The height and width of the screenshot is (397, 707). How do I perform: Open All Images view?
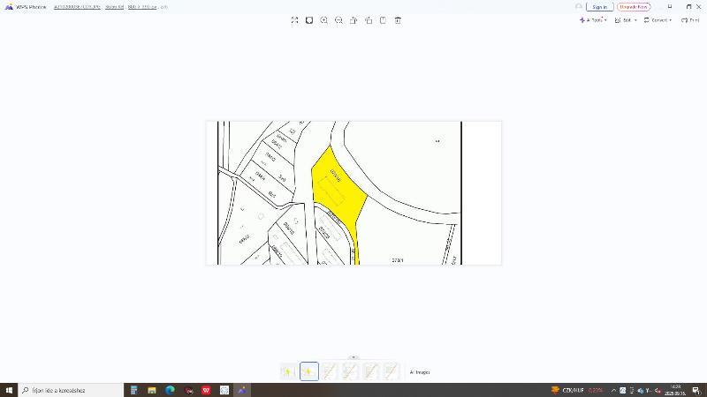[420, 372]
